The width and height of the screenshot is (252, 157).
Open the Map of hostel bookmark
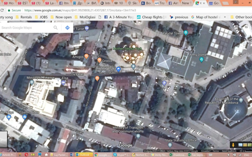[x=206, y=17]
